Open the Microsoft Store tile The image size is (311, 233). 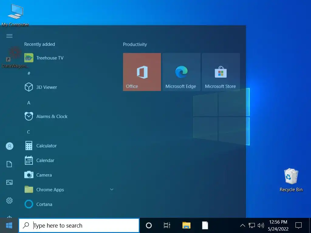(221, 72)
